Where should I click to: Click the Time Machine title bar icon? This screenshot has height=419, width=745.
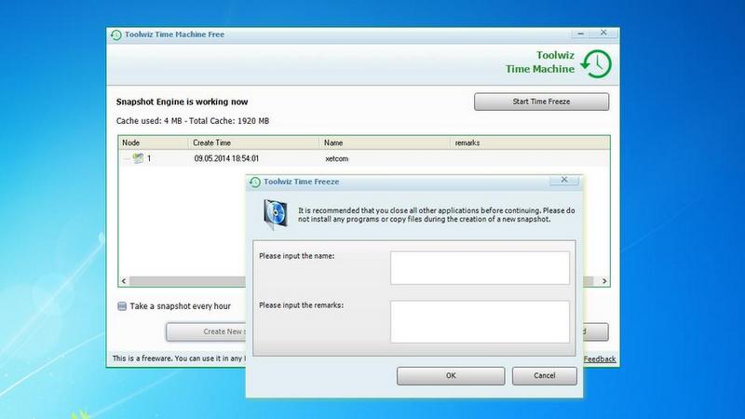(115, 34)
